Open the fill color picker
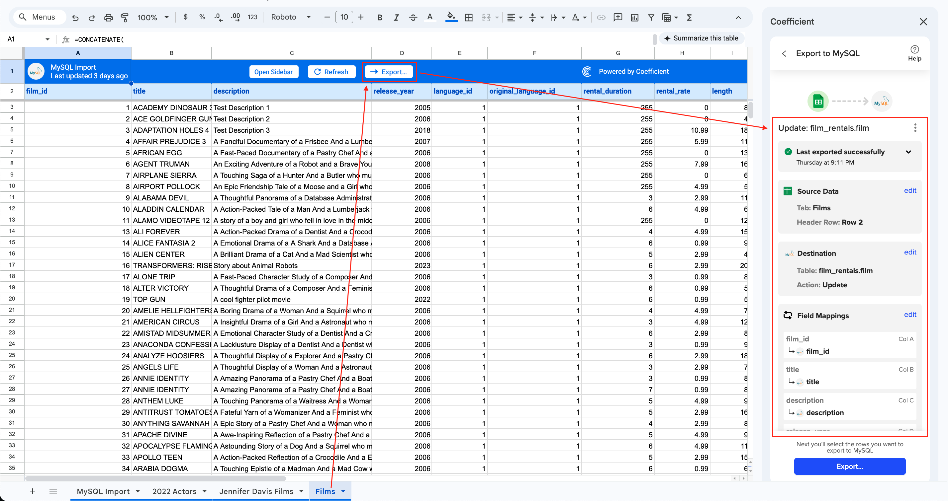 click(451, 17)
